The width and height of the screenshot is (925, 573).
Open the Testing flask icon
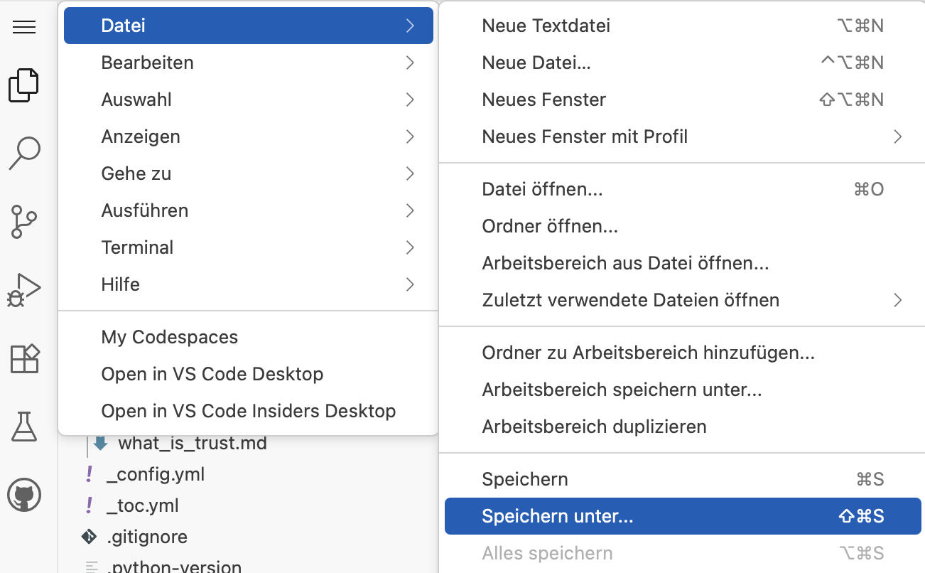[24, 427]
